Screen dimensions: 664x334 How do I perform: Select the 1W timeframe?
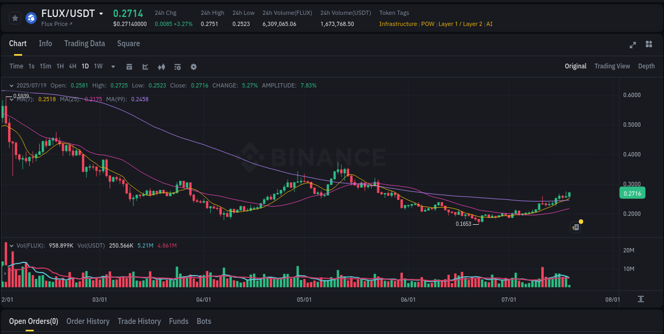pos(98,66)
